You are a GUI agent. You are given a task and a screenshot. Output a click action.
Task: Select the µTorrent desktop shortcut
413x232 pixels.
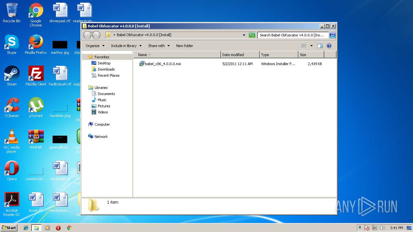[36, 108]
